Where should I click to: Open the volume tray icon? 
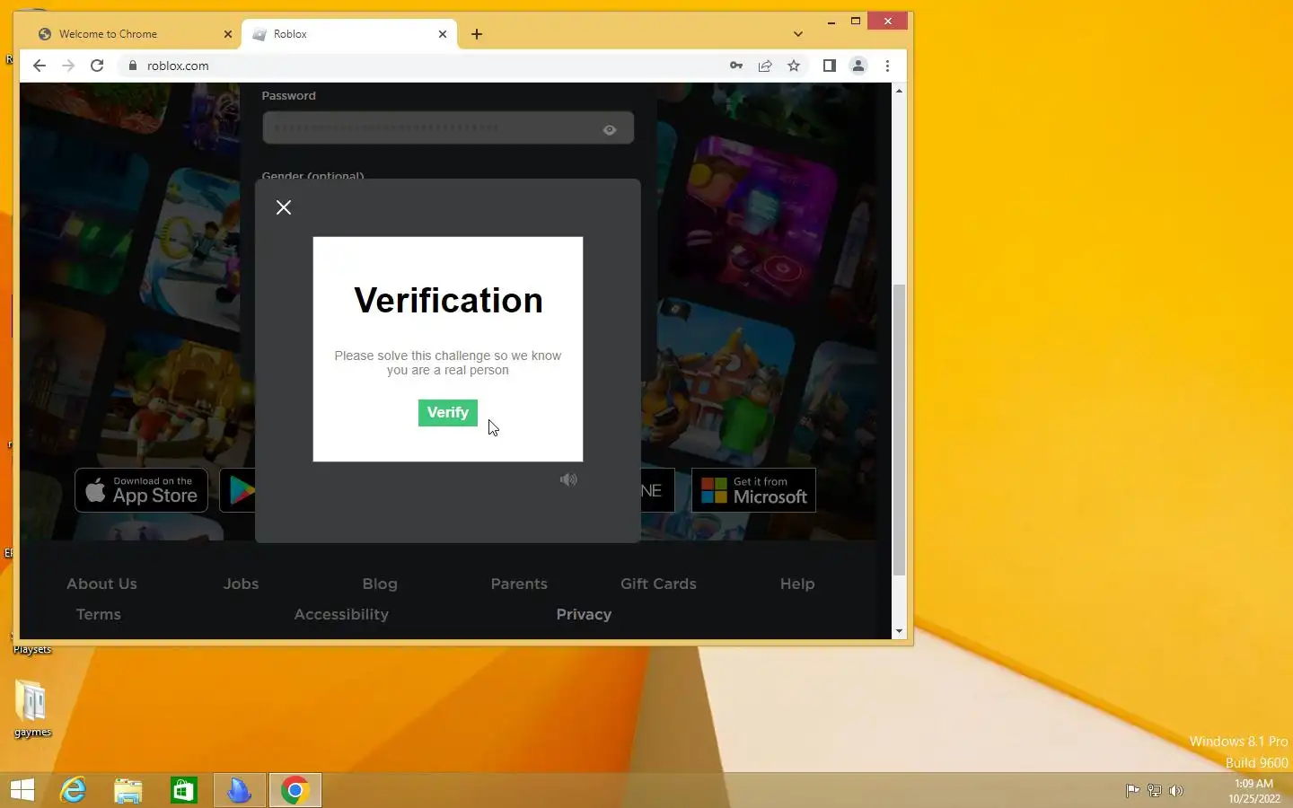1176,791
